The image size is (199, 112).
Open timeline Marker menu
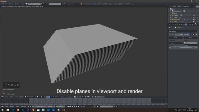pyautogui.click(x=12, y=106)
